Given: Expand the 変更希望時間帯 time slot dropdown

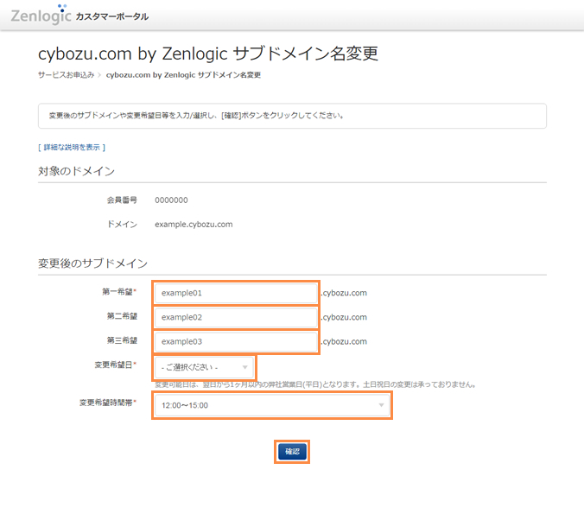Looking at the screenshot, I should click(271, 405).
